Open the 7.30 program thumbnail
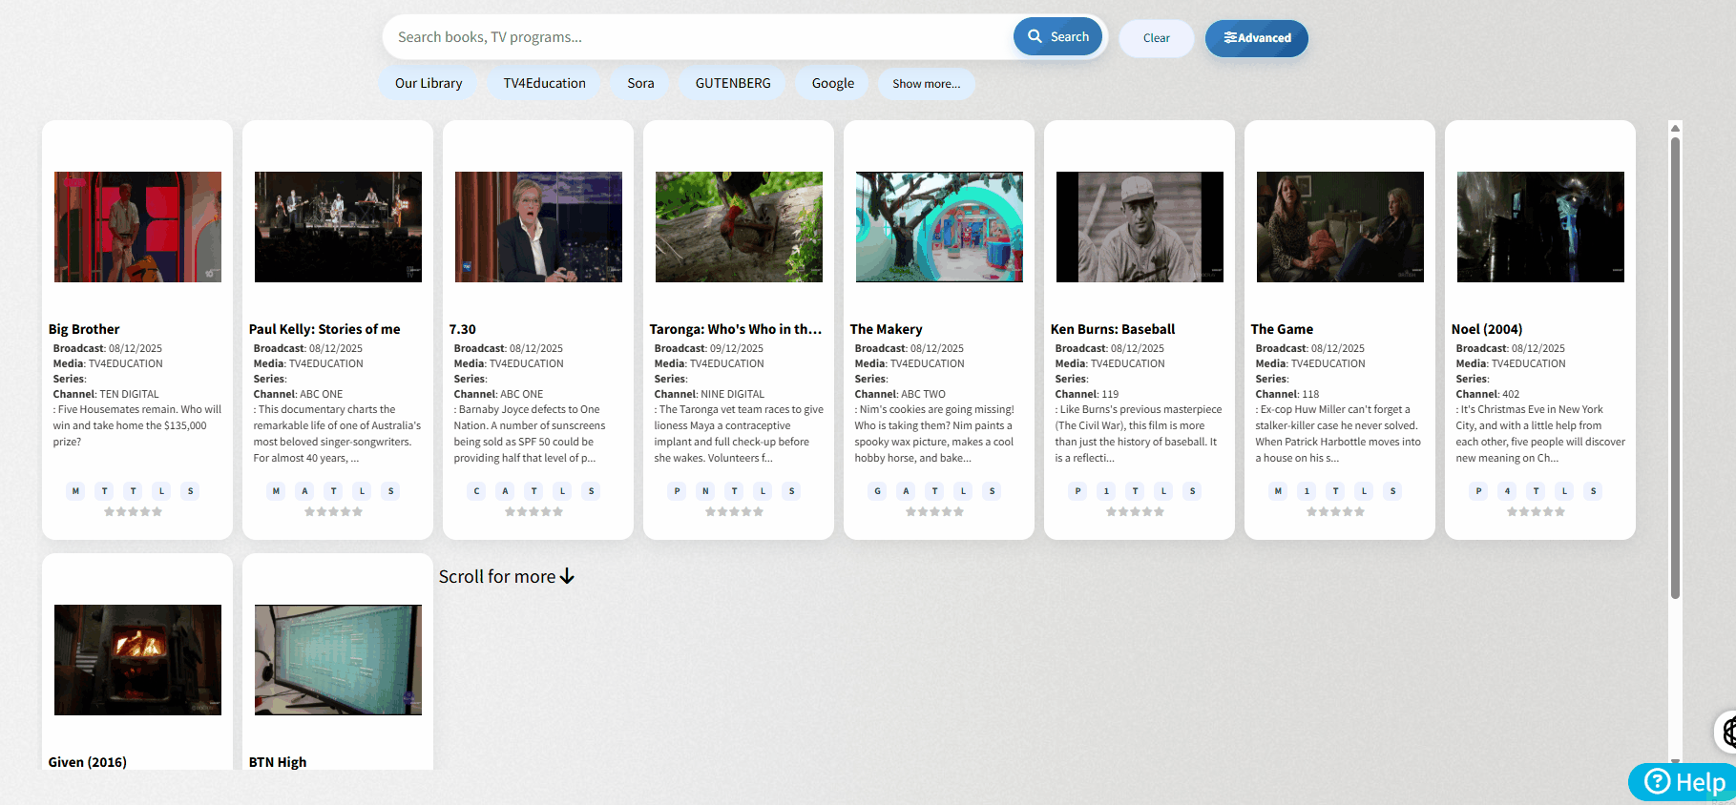This screenshot has height=805, width=1736. pyautogui.click(x=538, y=227)
